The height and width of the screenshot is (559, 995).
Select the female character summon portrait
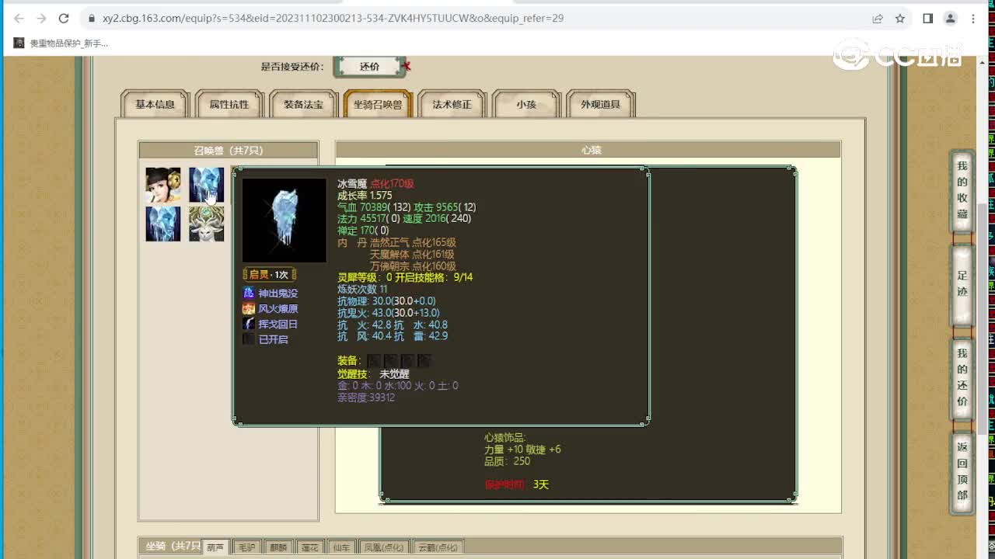[x=163, y=185]
